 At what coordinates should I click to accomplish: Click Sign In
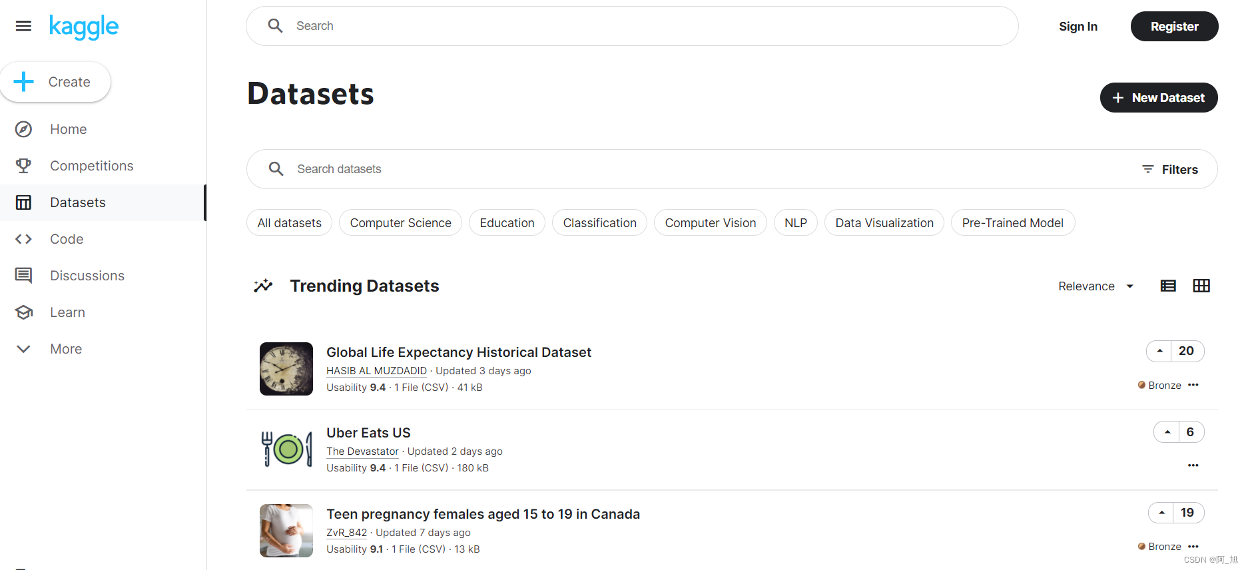pos(1078,26)
